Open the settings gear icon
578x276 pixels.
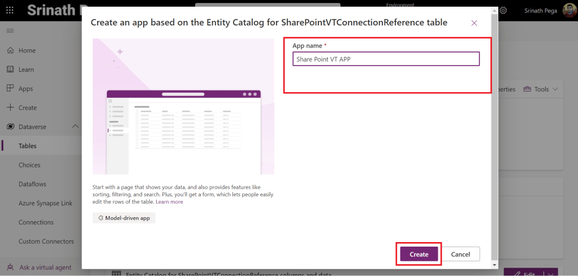[503, 11]
